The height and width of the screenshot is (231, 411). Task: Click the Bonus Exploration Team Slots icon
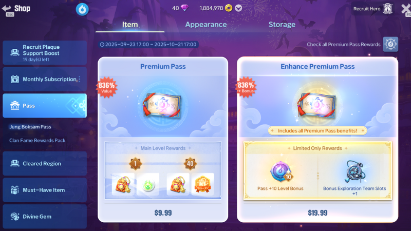coord(354,172)
